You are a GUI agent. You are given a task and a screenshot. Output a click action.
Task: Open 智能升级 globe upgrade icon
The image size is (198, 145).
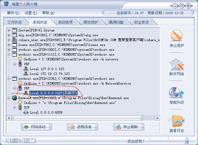pyautogui.click(x=176, y=92)
